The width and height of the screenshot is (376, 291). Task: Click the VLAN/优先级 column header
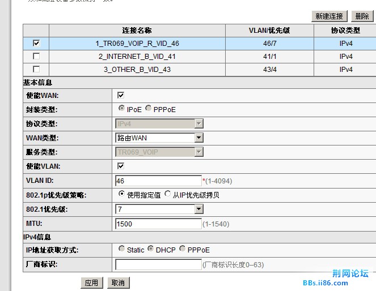pyautogui.click(x=269, y=31)
